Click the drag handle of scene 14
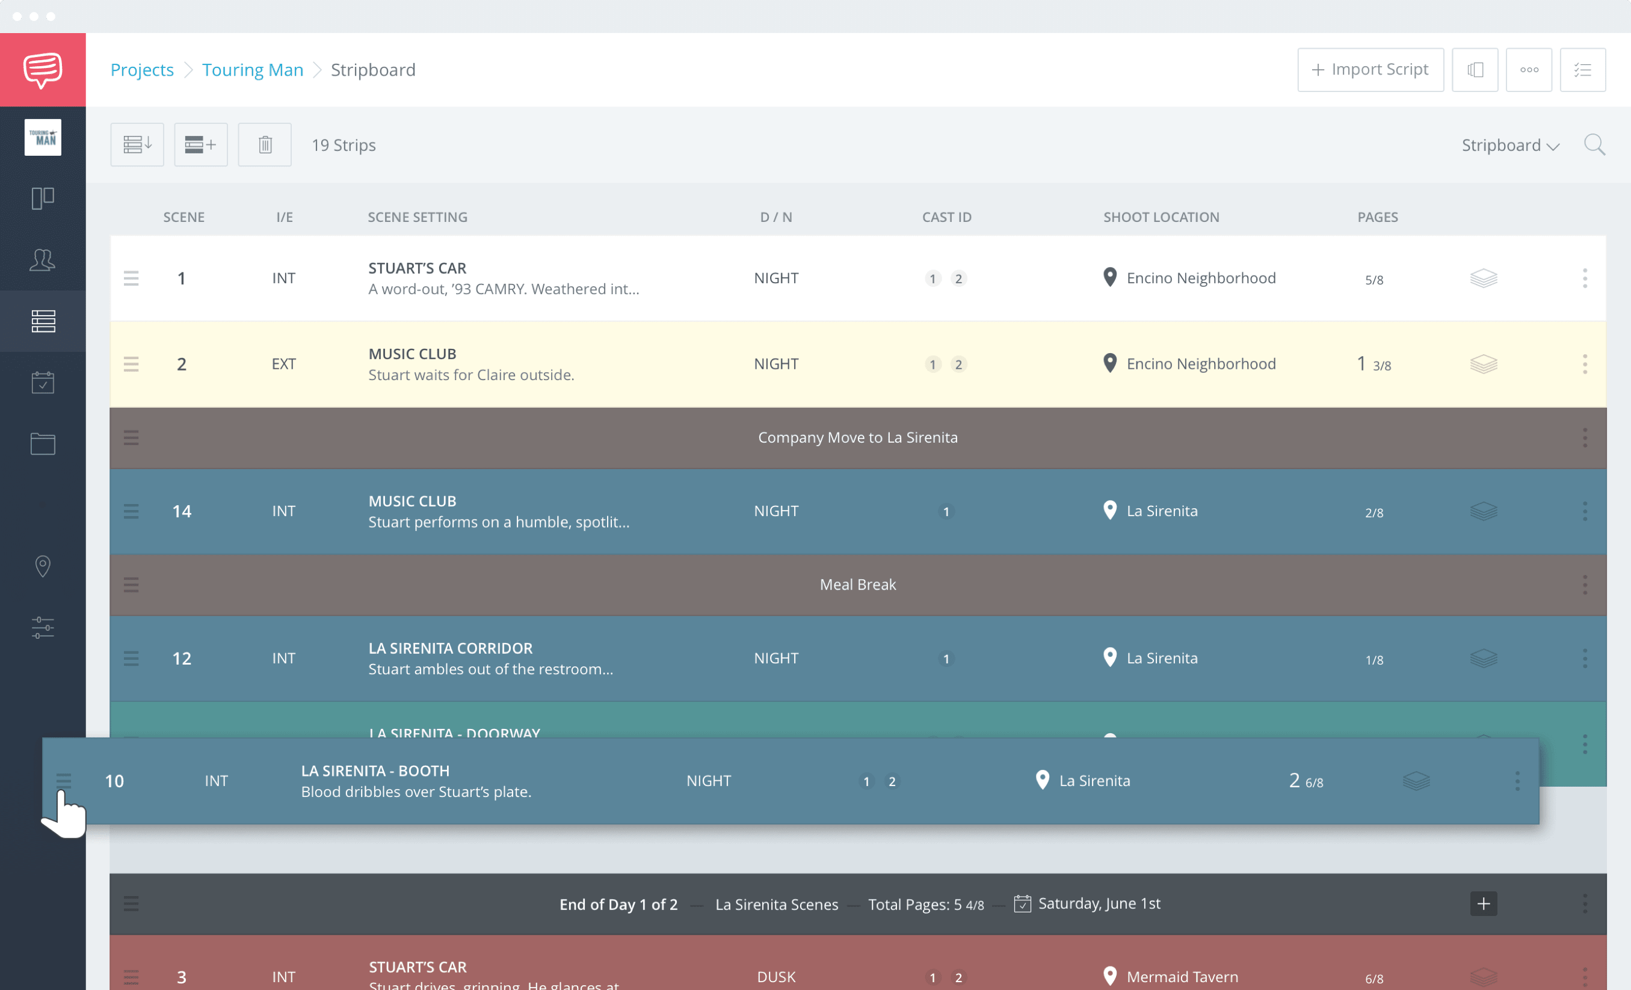 [x=131, y=511]
